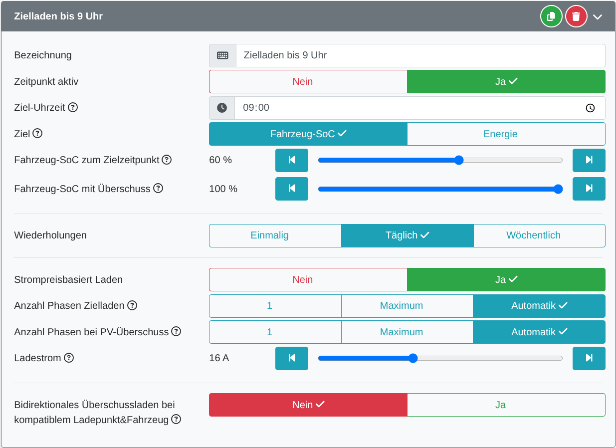Click the Bezeichnung text input field

420,55
